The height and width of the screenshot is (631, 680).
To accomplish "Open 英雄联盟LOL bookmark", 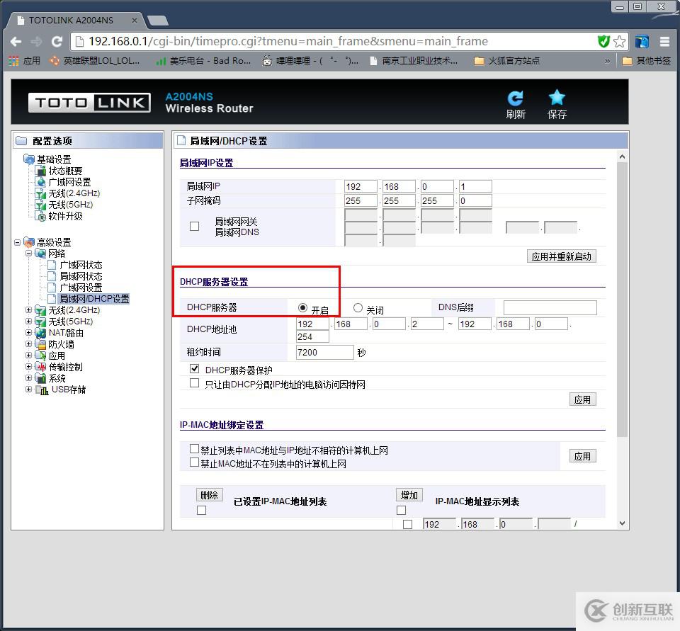I will [x=95, y=61].
